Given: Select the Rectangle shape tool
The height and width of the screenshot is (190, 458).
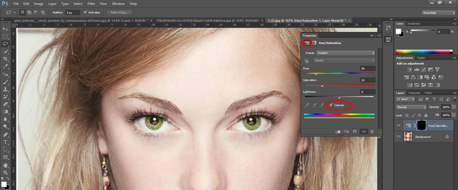Looking at the screenshot, I should tap(5, 157).
